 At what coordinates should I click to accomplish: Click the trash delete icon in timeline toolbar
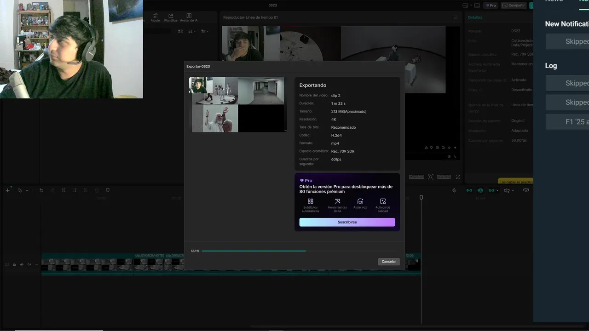[x=97, y=190]
